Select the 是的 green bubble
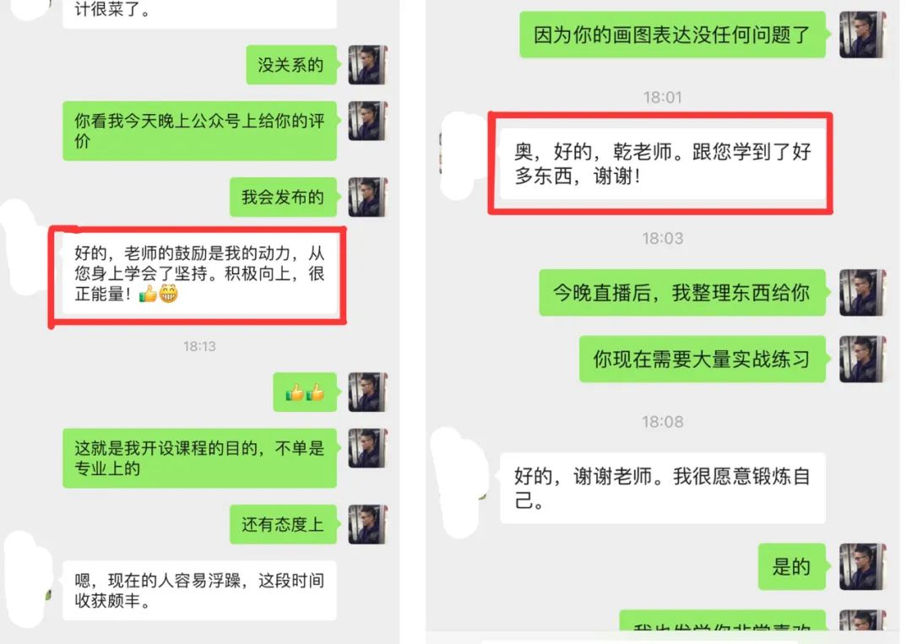The height and width of the screenshot is (644, 912). click(791, 566)
